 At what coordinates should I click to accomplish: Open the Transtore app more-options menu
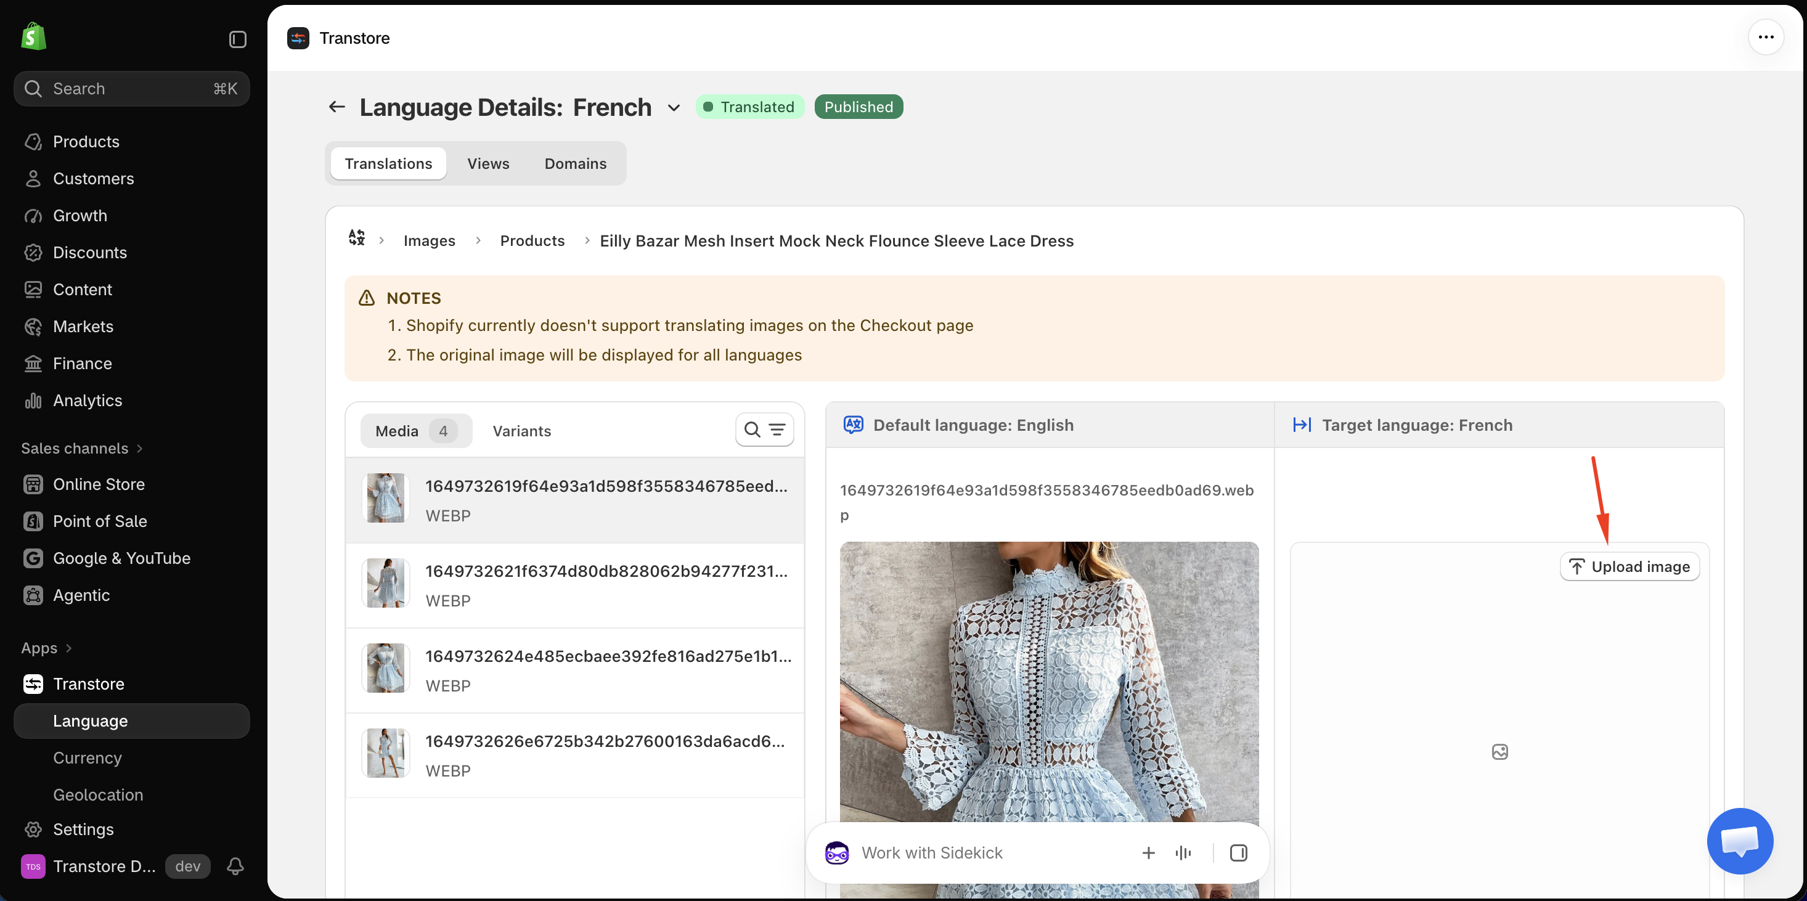1766,37
